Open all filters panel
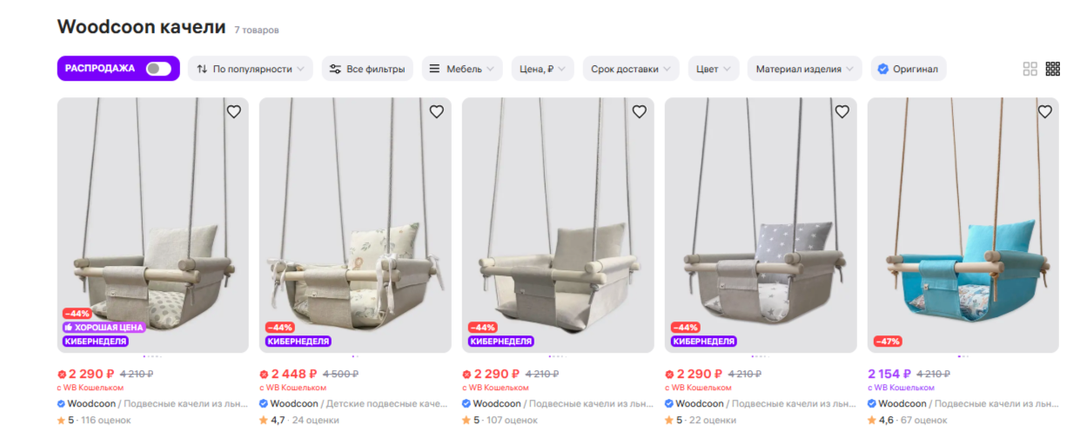Screen dimensions: 1087x431 366,69
